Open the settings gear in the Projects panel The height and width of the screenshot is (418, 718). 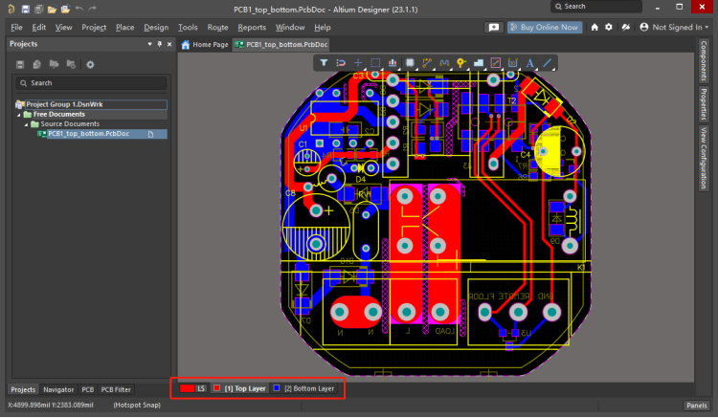[90, 64]
